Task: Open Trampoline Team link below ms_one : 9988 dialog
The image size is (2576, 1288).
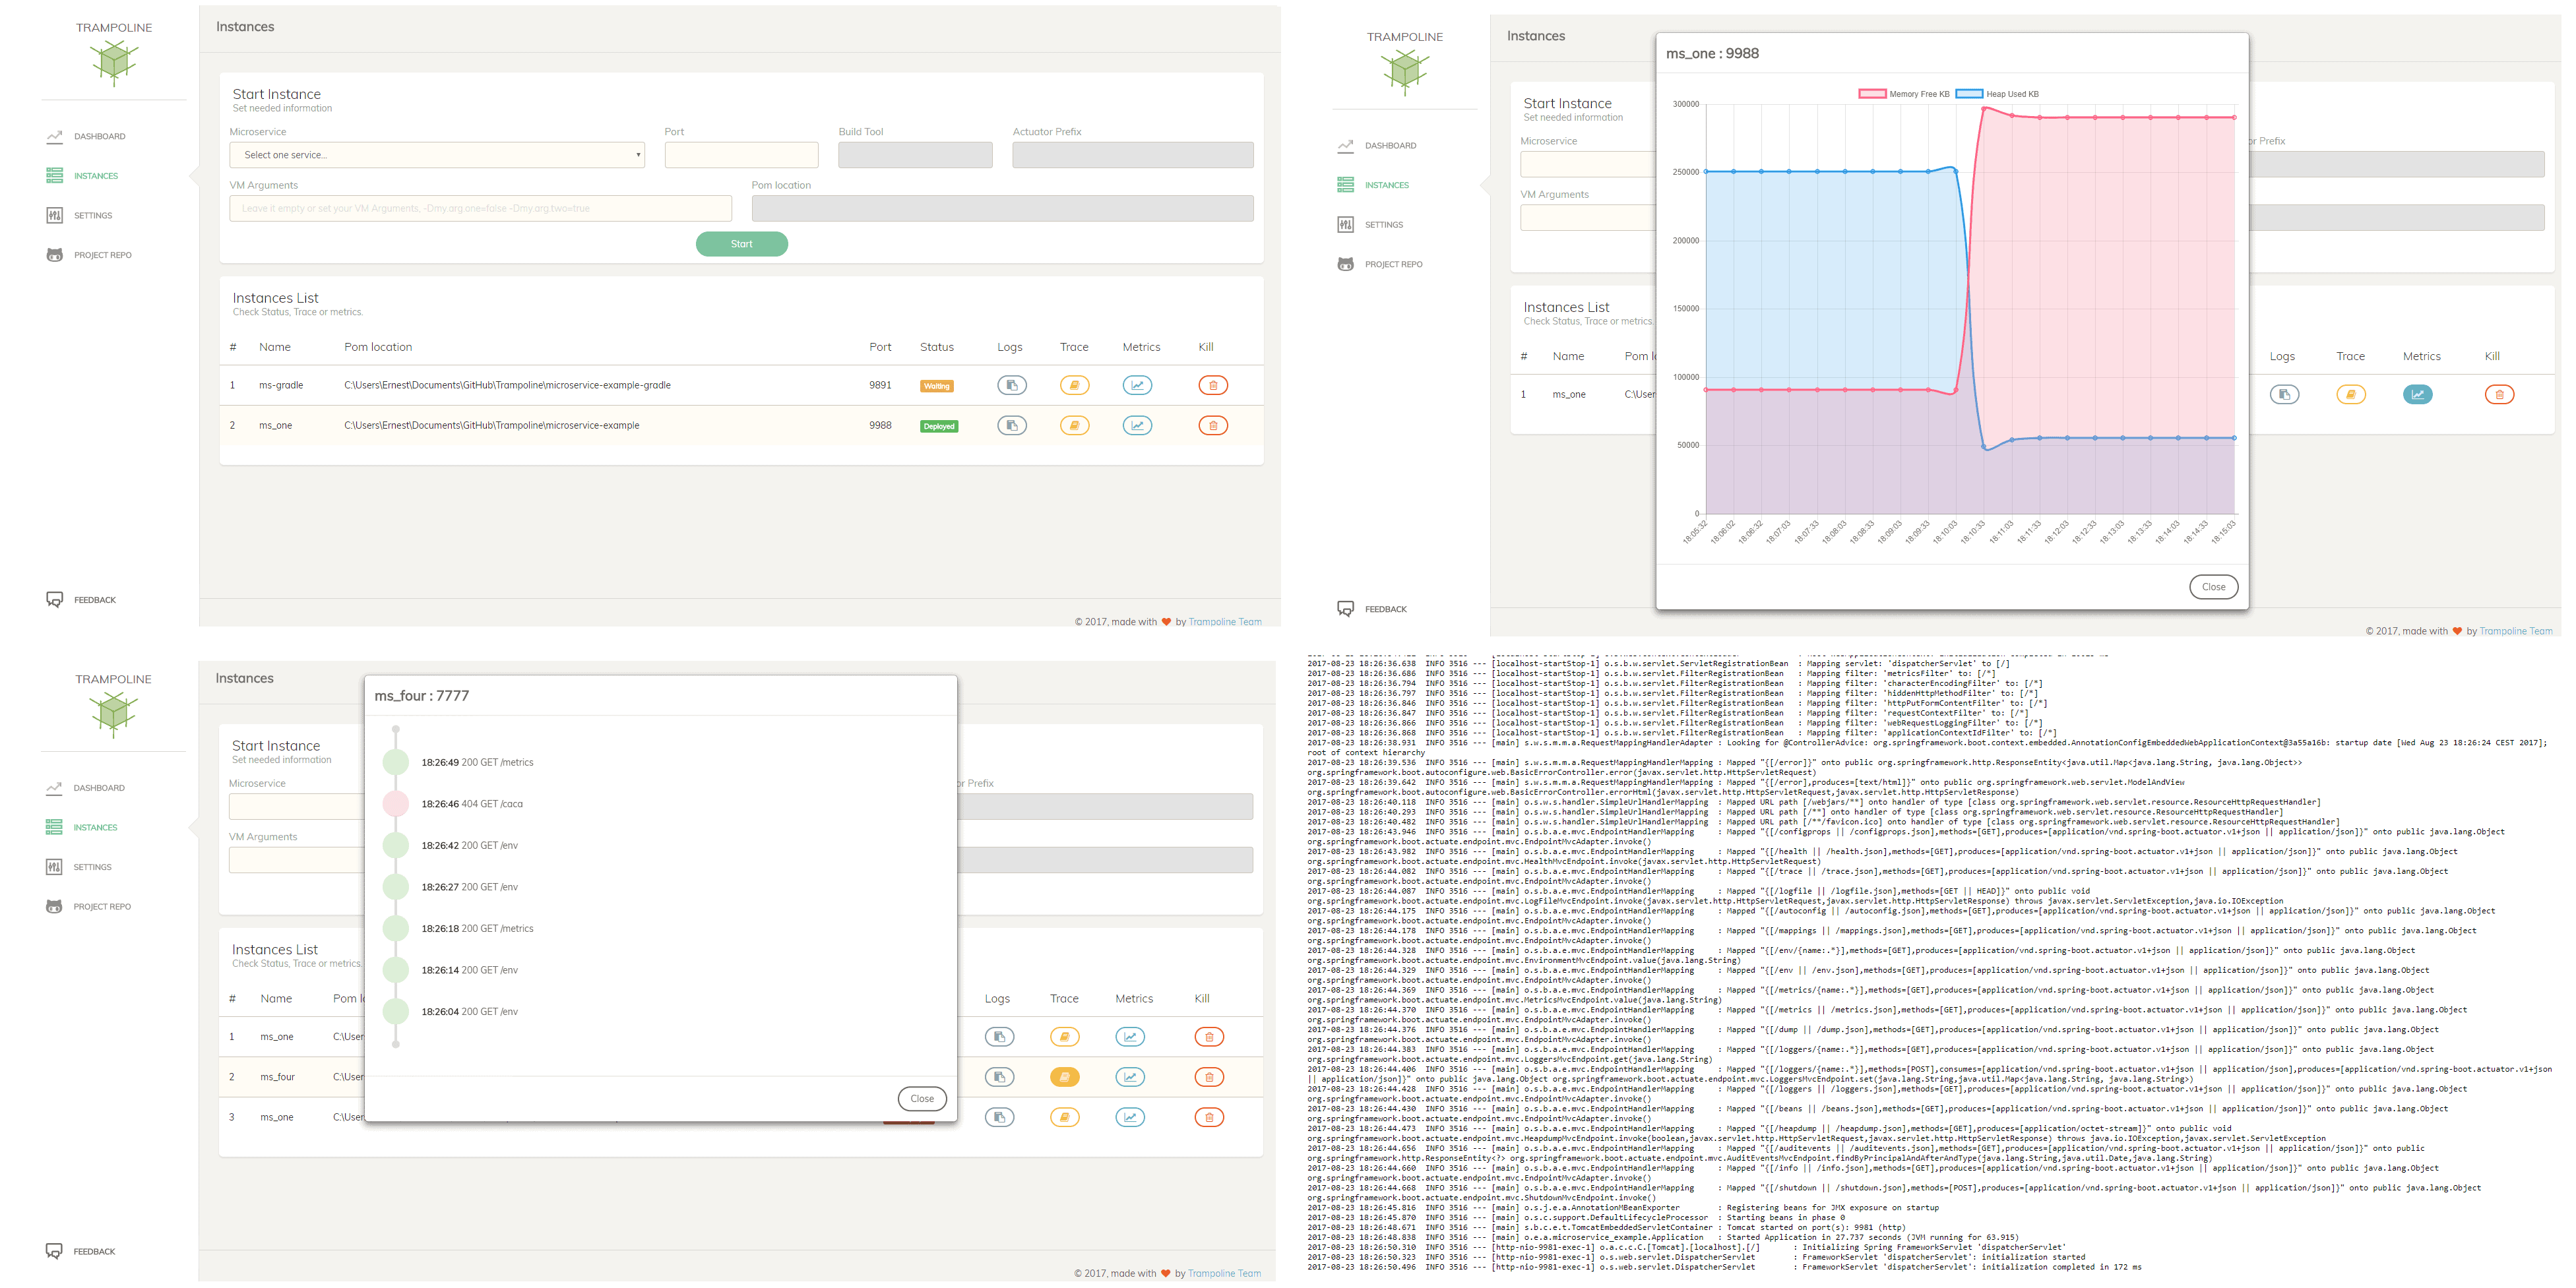Action: tap(2516, 631)
